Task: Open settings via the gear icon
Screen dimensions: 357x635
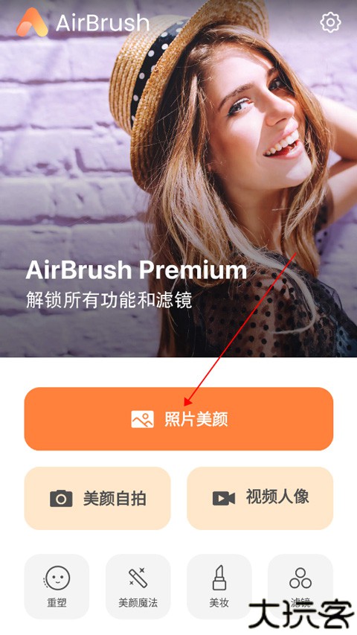Action: click(x=330, y=22)
